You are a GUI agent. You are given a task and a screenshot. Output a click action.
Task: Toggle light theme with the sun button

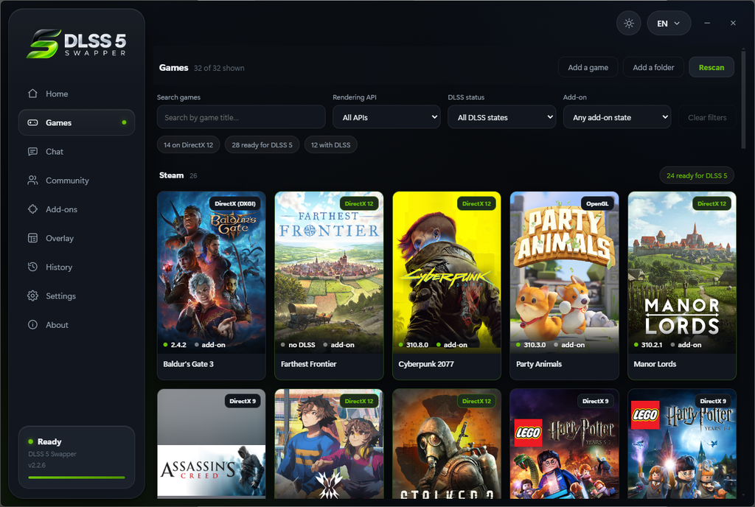coord(629,23)
